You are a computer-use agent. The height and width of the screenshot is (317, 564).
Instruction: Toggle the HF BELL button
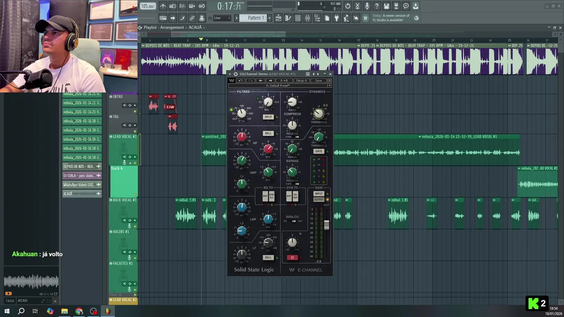tap(268, 133)
